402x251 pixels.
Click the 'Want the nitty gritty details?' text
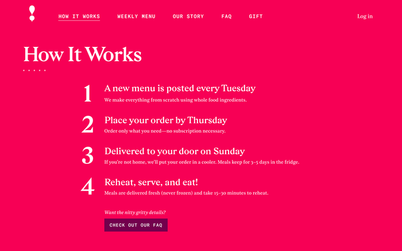coord(135,213)
